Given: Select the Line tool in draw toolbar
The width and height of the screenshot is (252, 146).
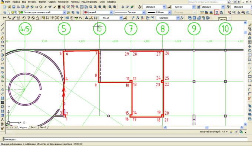Looking at the screenshot, I should (x=3, y=25).
